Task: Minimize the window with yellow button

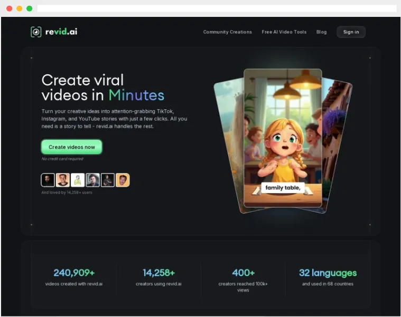Action: pyautogui.click(x=20, y=8)
